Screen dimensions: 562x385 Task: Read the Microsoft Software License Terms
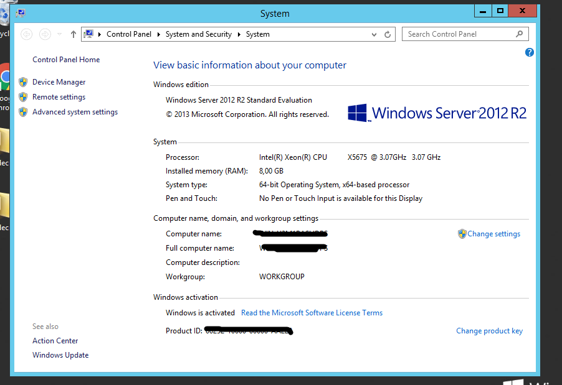[312, 313]
